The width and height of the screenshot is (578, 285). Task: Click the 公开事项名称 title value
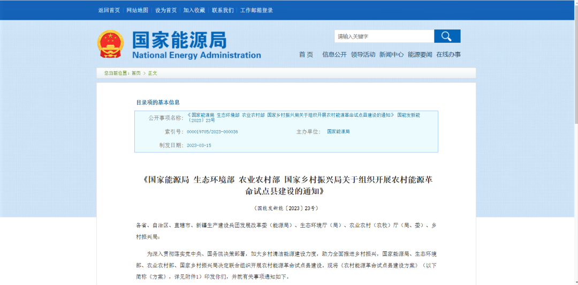(x=303, y=117)
